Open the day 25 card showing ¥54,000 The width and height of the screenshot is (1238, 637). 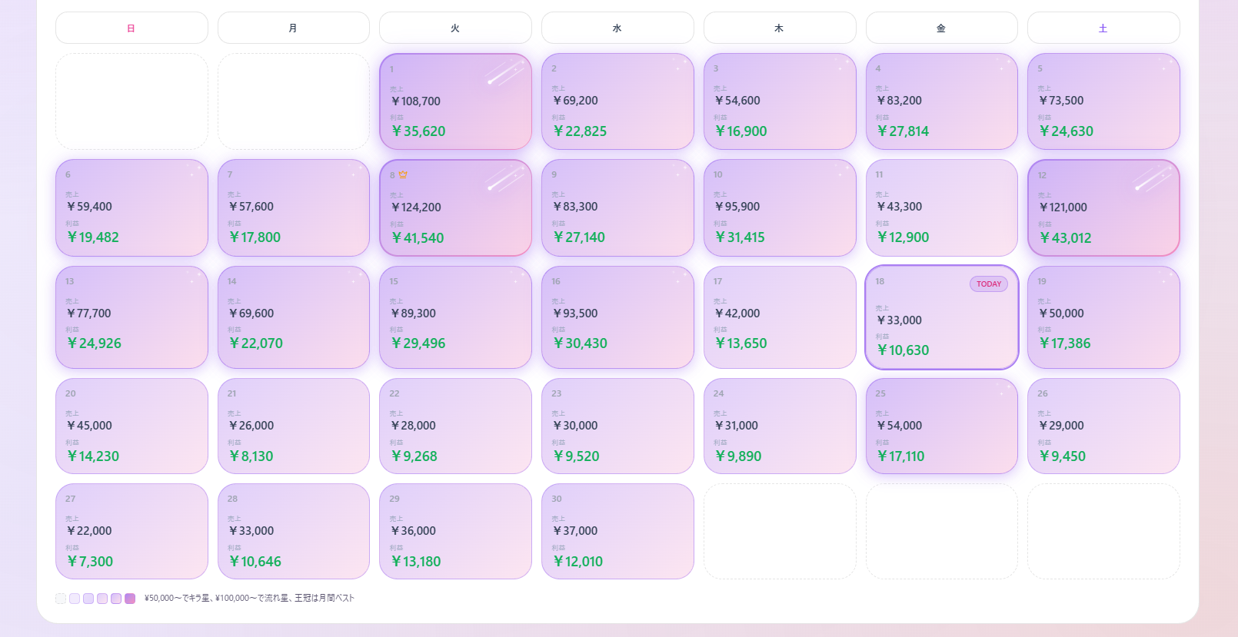click(x=942, y=426)
